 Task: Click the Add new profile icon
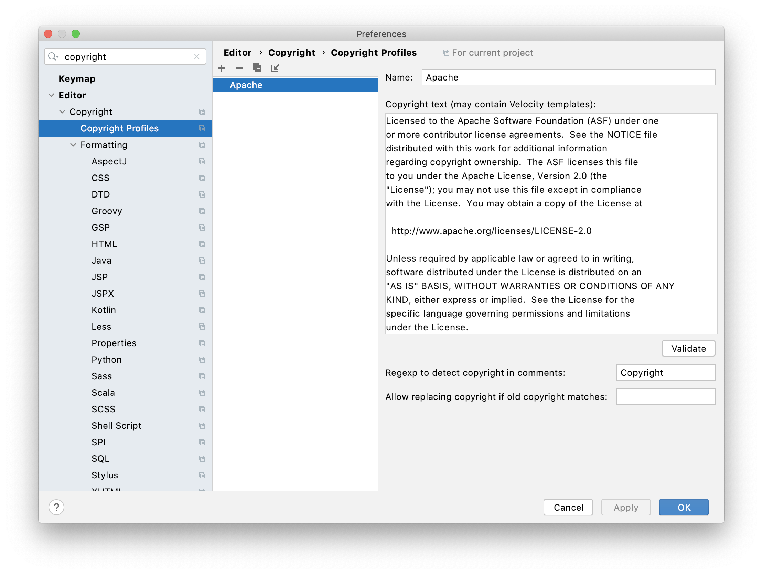click(223, 68)
